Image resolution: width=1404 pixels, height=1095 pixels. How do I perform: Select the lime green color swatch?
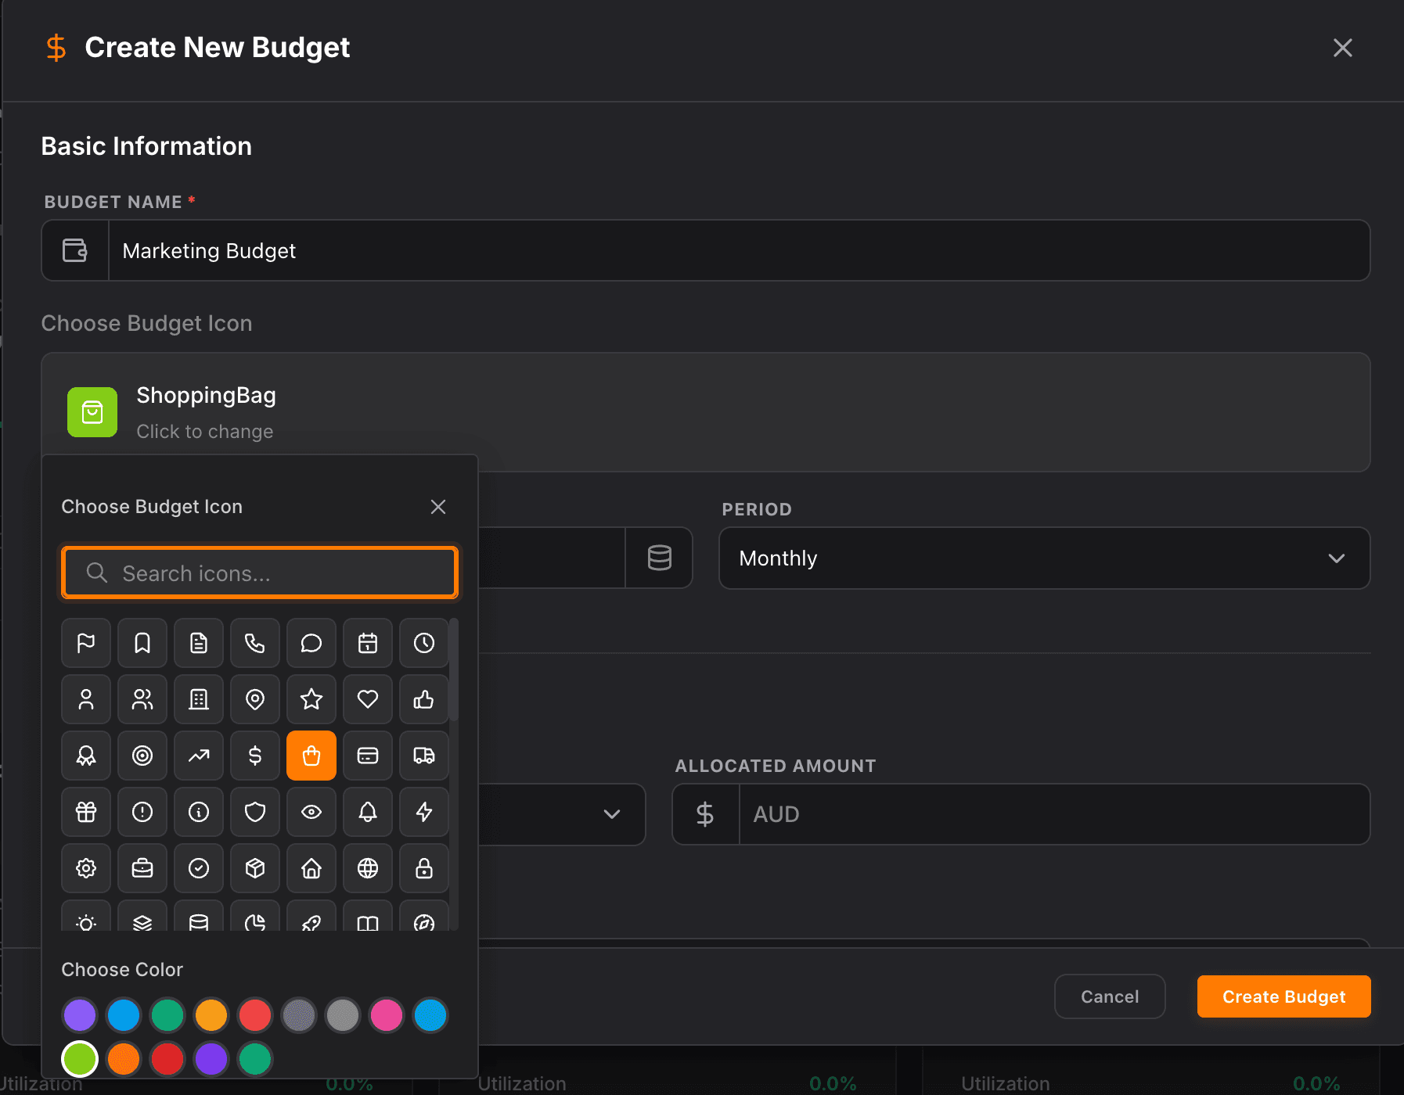(x=80, y=1059)
